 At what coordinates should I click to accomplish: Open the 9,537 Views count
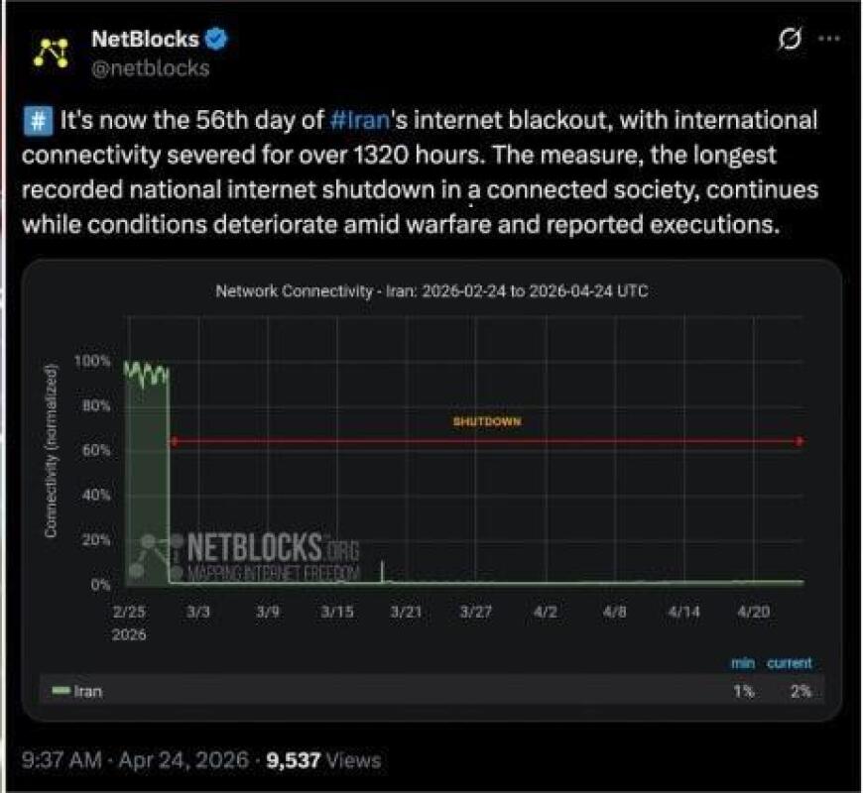tap(323, 760)
